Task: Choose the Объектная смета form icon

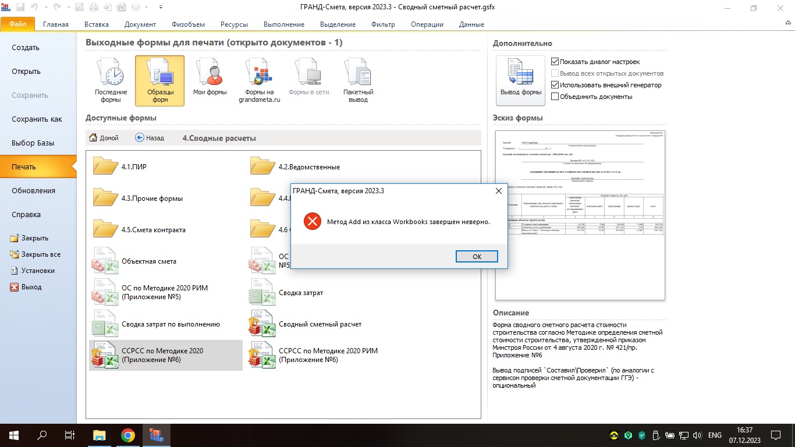Action: tap(105, 261)
